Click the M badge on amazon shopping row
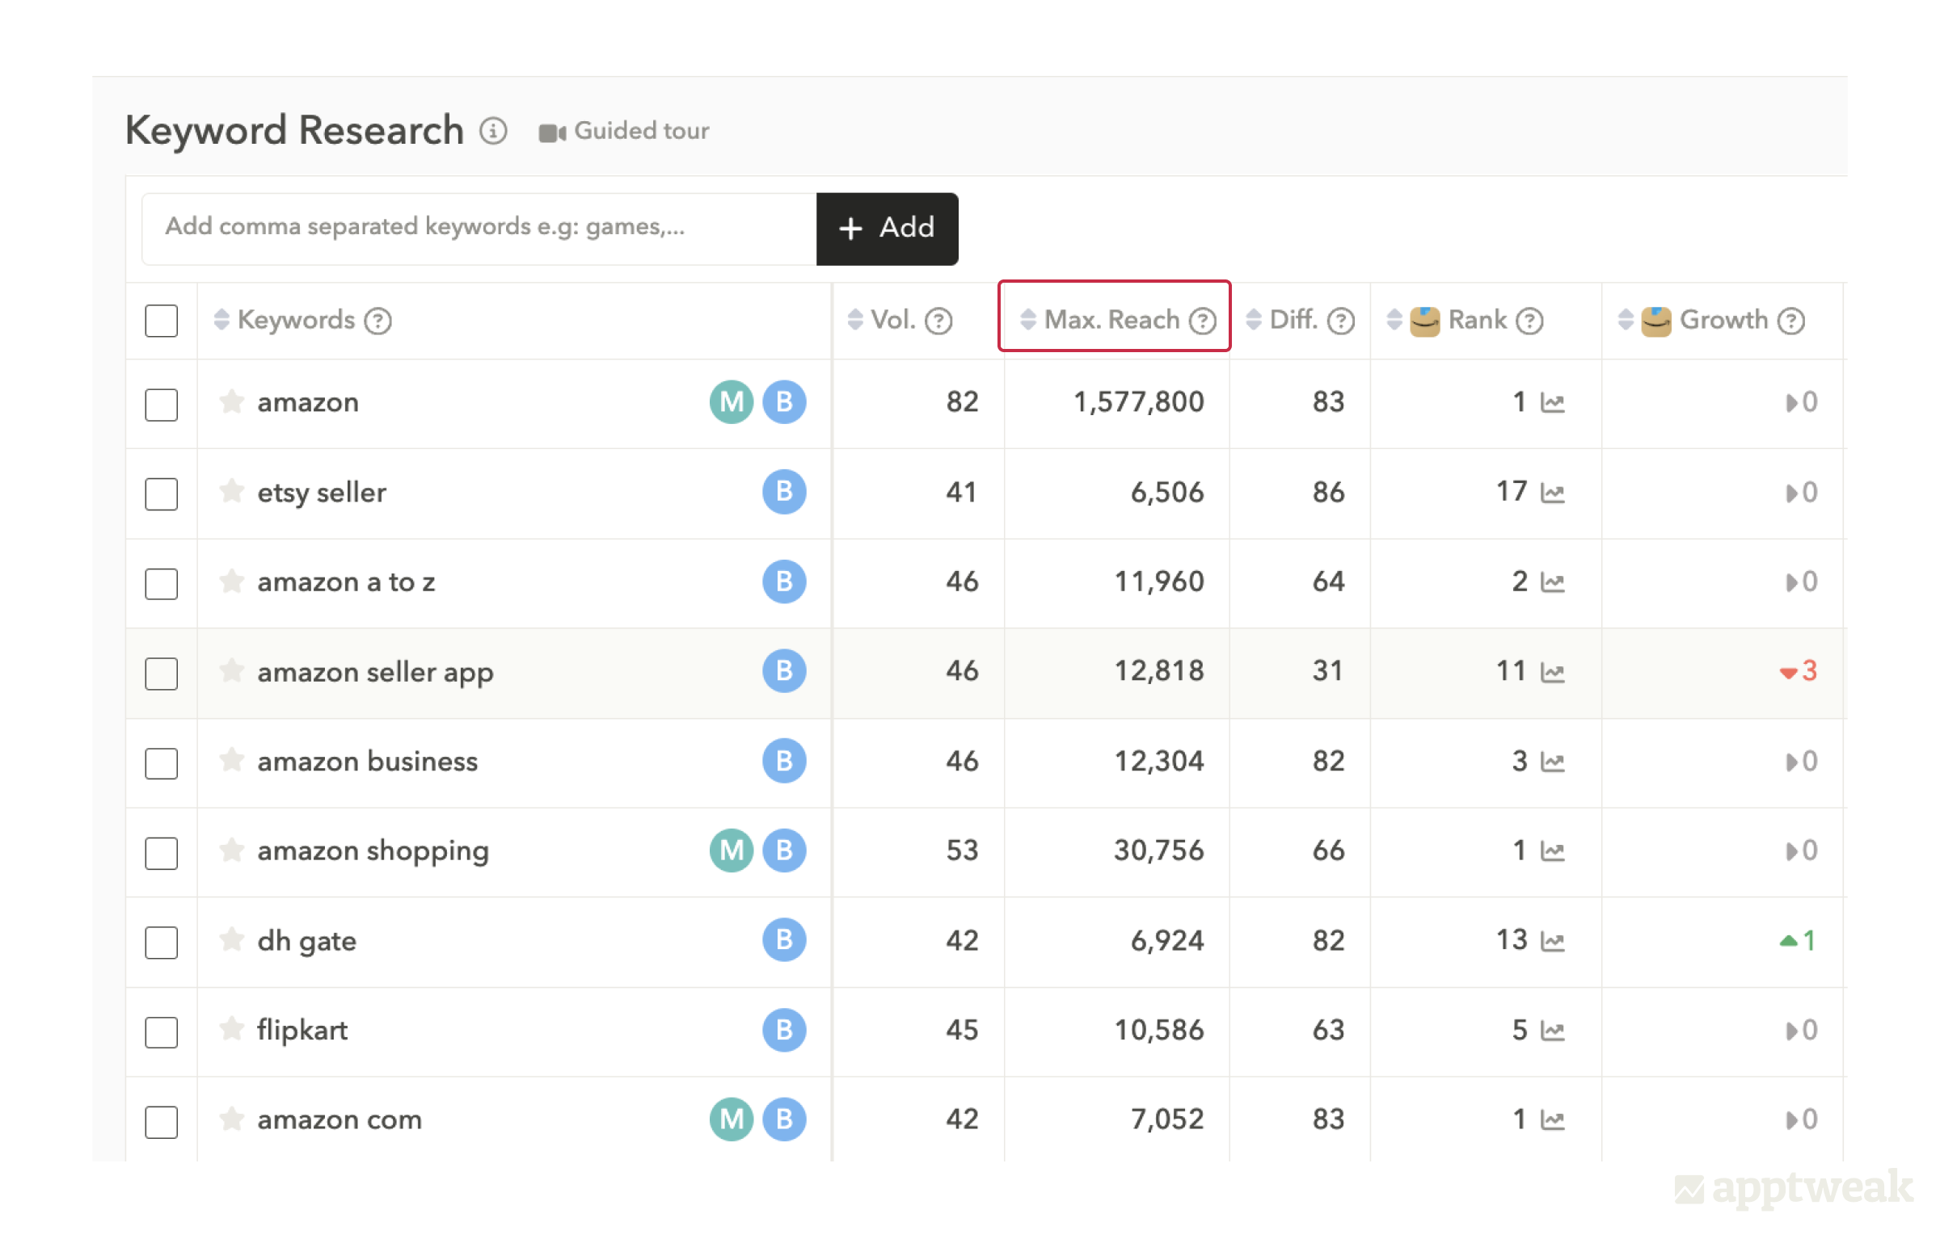 (732, 850)
